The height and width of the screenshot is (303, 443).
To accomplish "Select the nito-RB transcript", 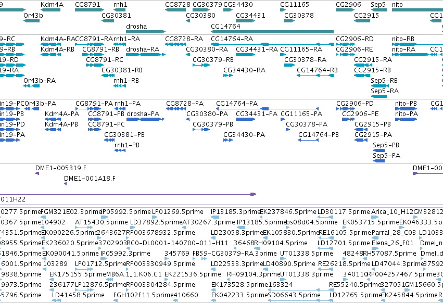I will click(417, 44).
